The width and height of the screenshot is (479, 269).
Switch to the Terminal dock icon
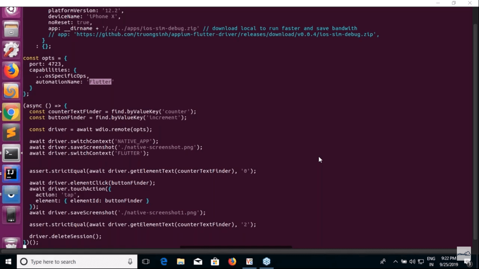(x=11, y=153)
